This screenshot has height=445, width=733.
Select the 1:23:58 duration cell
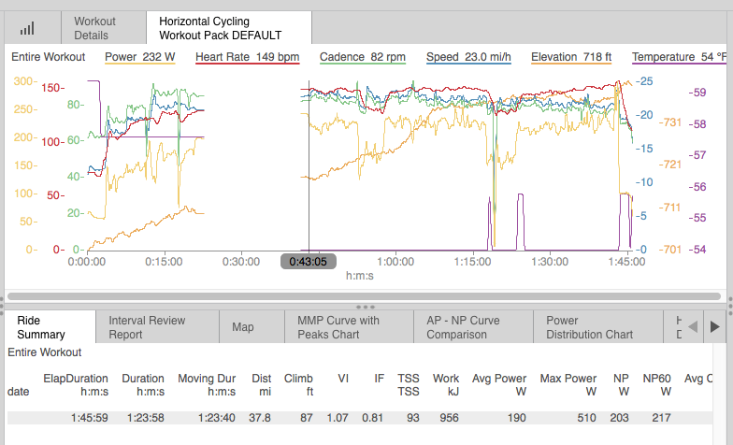click(x=146, y=418)
